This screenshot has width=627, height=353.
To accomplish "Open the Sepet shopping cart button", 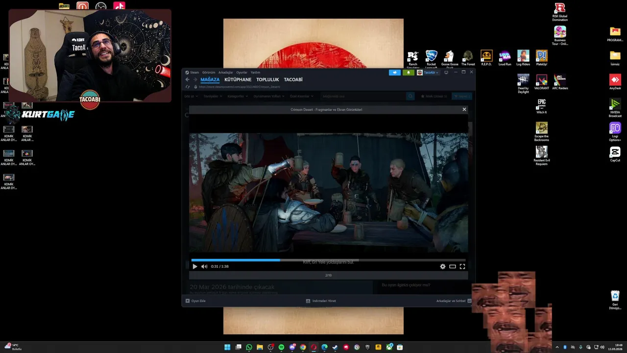I will [462, 96].
